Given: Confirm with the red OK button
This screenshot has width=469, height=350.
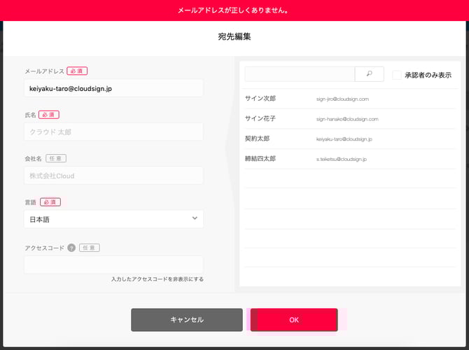Looking at the screenshot, I should (294, 320).
